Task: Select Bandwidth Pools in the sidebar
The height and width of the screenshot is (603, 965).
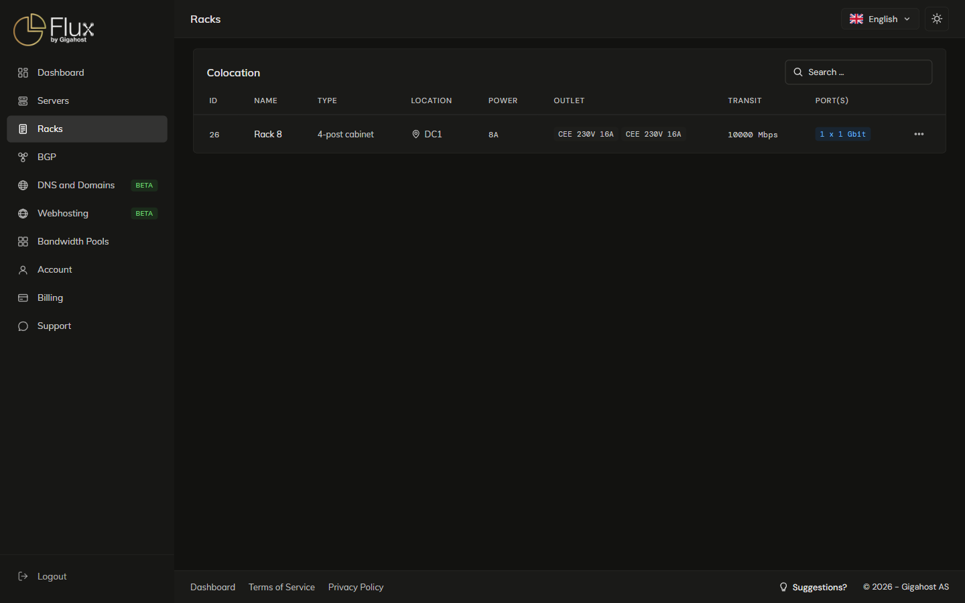Action: click(x=87, y=242)
